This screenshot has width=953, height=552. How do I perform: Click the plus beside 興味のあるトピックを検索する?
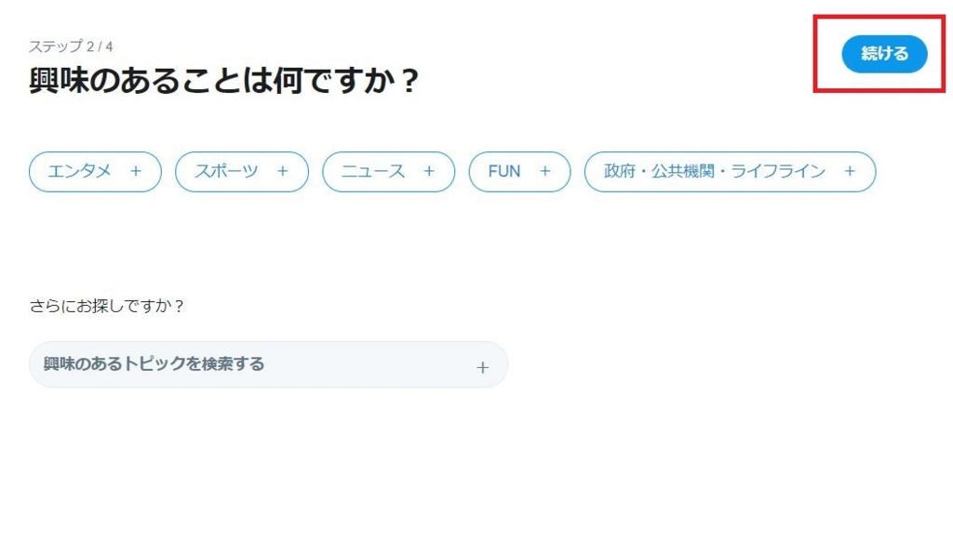pos(483,365)
